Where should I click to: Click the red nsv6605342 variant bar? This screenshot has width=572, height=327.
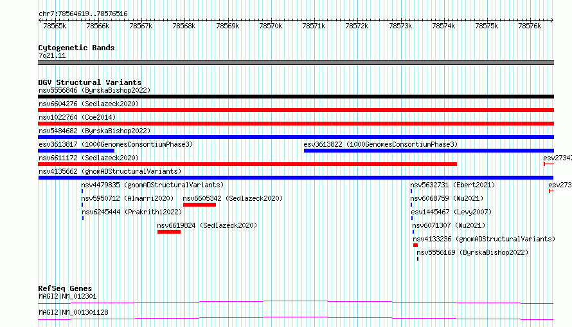tap(199, 205)
